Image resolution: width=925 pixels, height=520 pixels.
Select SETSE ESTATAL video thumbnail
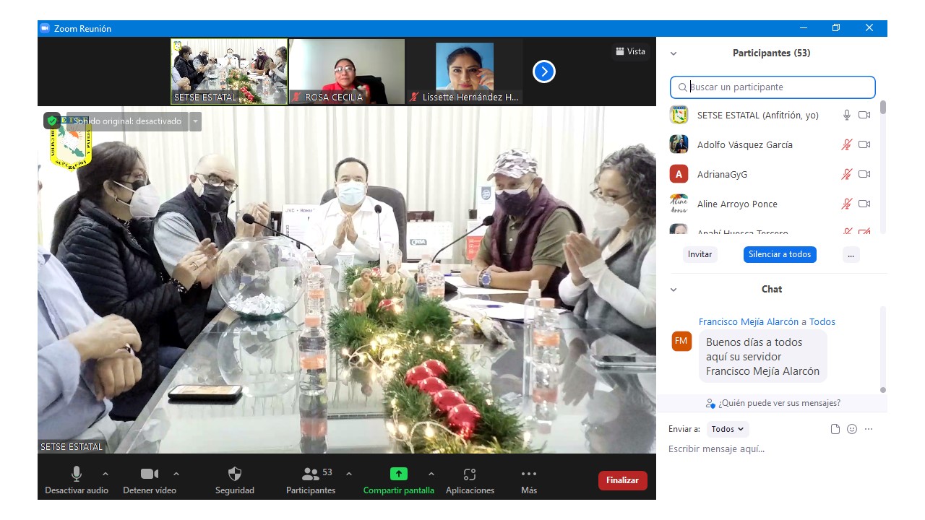pos(229,71)
